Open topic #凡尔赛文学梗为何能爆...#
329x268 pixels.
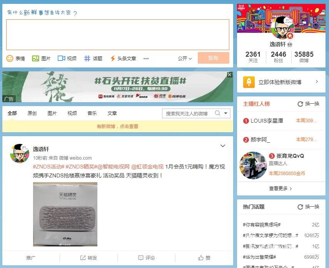tap(271, 236)
